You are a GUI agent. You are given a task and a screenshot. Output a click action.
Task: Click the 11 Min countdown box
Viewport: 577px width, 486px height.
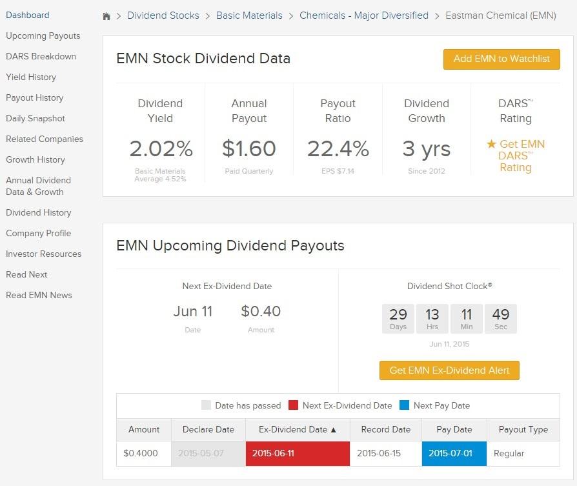[467, 319]
